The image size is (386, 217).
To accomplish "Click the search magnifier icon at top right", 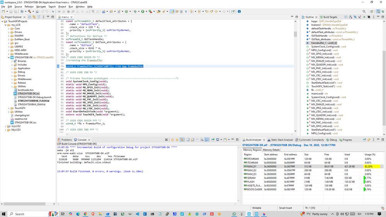I will click(x=364, y=12).
